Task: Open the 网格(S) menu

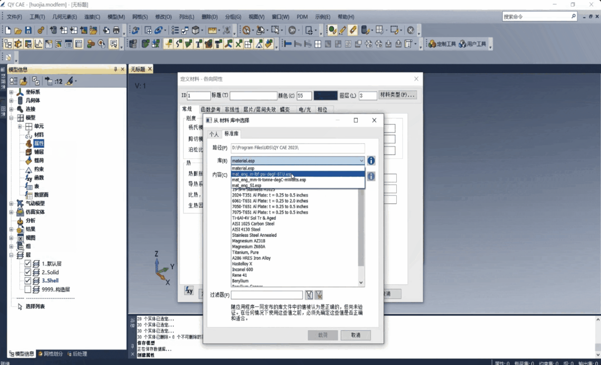Action: pos(140,17)
